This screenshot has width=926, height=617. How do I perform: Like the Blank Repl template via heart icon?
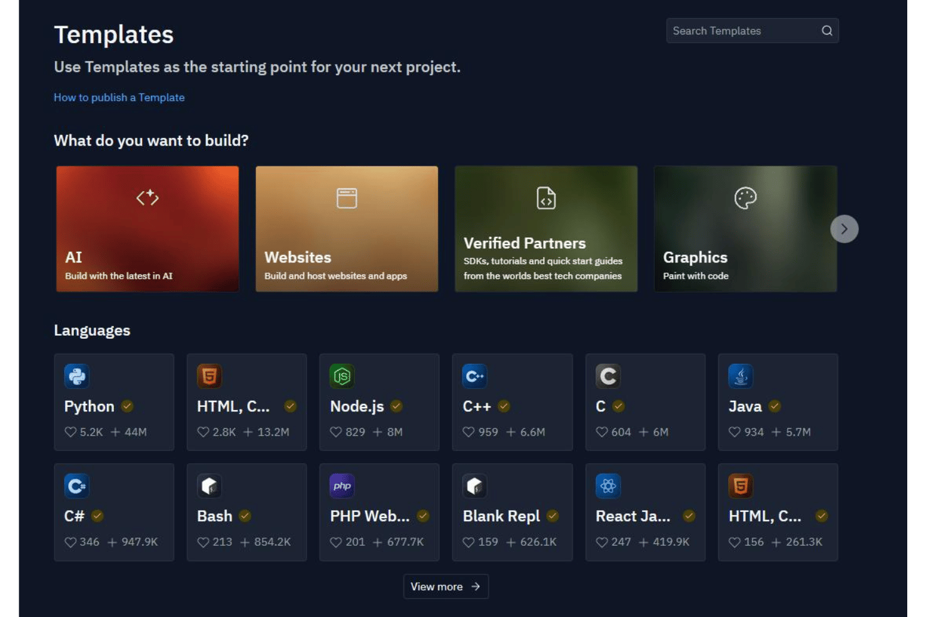pyautogui.click(x=469, y=542)
